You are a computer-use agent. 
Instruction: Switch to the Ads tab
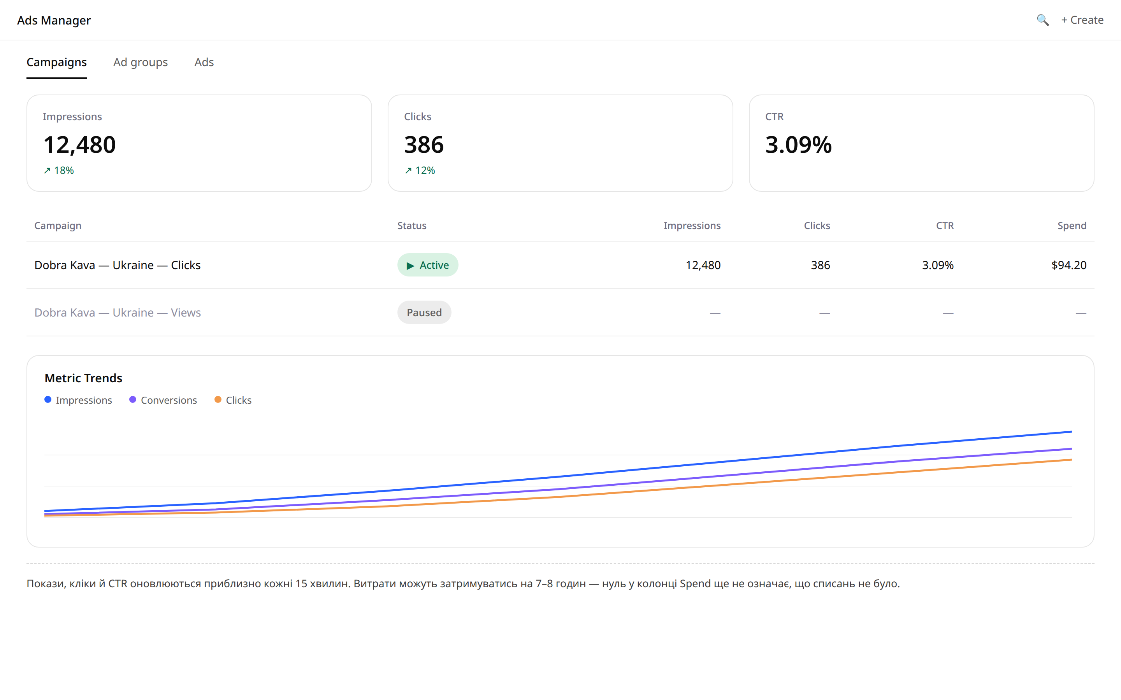coord(204,62)
